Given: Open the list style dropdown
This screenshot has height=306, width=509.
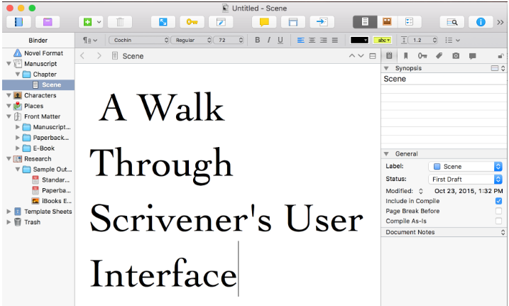Looking at the screenshot, I should coord(452,40).
